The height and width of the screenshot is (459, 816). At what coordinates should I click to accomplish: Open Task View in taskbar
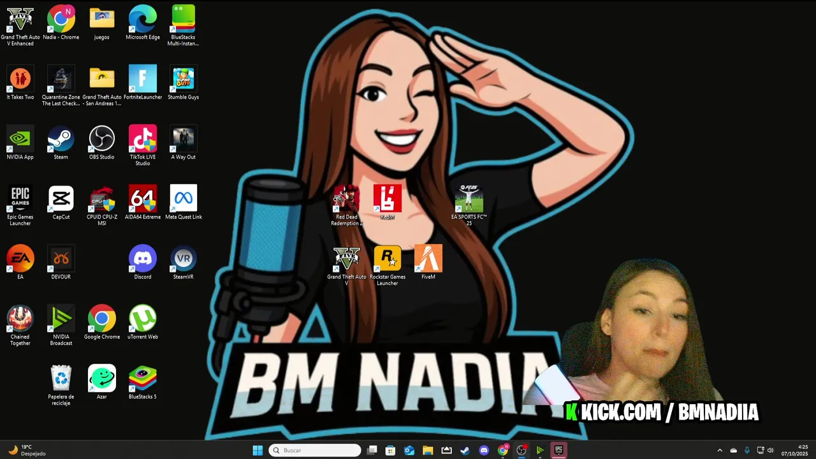372,451
